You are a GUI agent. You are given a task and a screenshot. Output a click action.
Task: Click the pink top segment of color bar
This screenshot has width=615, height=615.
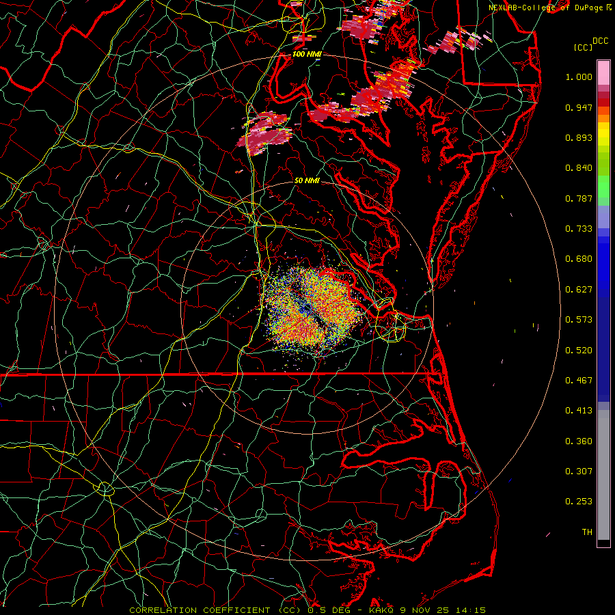603,73
